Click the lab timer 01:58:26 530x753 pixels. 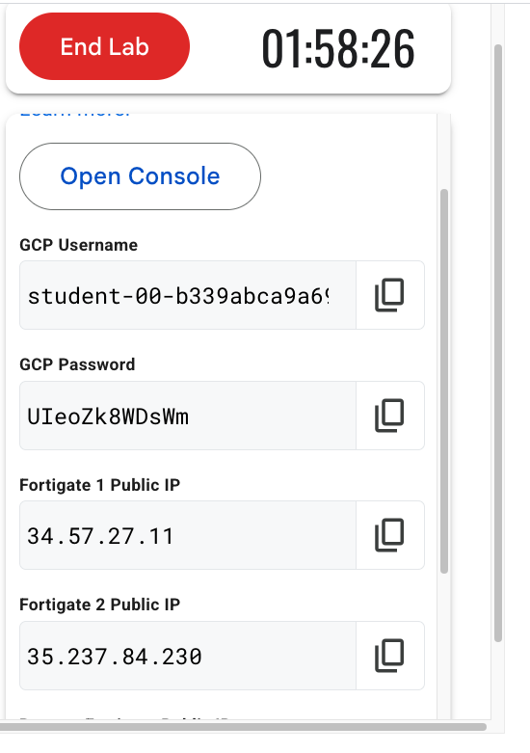point(338,48)
